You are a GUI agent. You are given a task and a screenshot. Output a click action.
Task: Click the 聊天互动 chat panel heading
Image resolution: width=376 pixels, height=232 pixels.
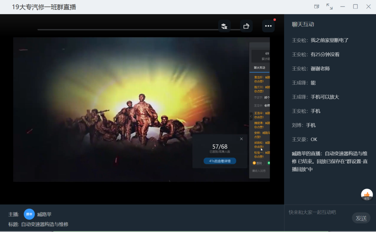coord(303,24)
